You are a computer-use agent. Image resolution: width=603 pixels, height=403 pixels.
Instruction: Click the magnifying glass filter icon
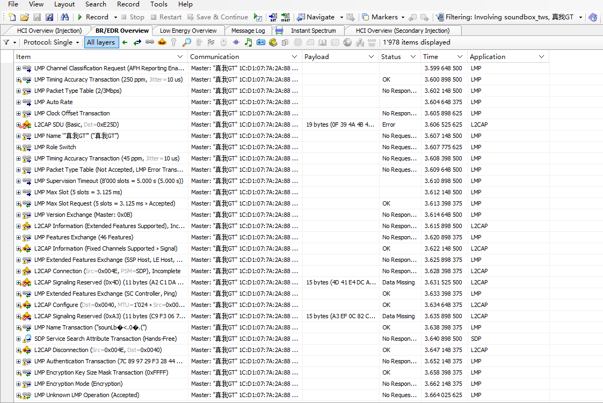click(187, 42)
